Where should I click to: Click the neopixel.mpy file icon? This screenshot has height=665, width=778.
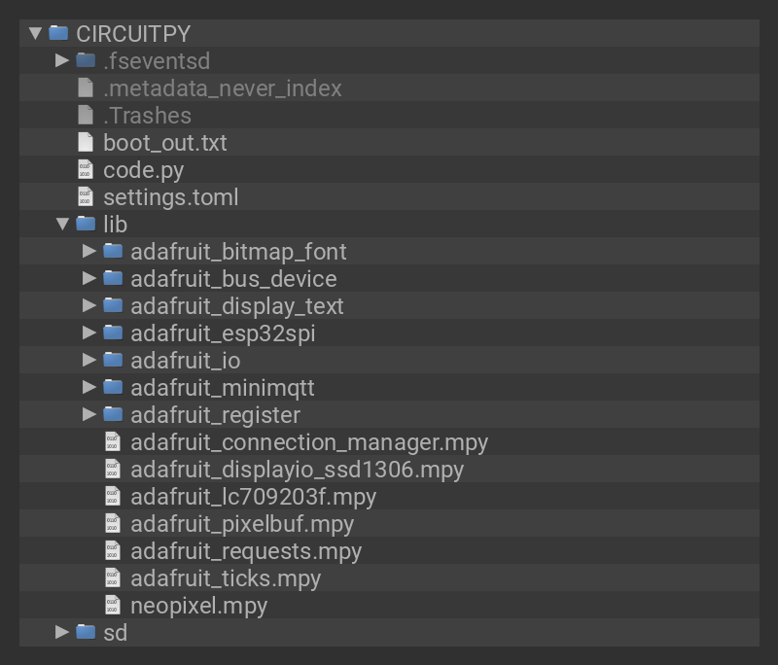(x=113, y=605)
